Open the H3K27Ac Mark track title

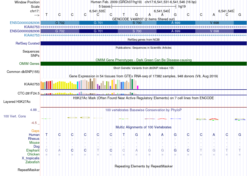(x=144, y=98)
